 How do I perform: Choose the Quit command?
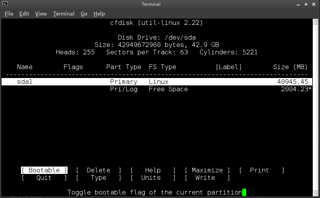(x=44, y=177)
